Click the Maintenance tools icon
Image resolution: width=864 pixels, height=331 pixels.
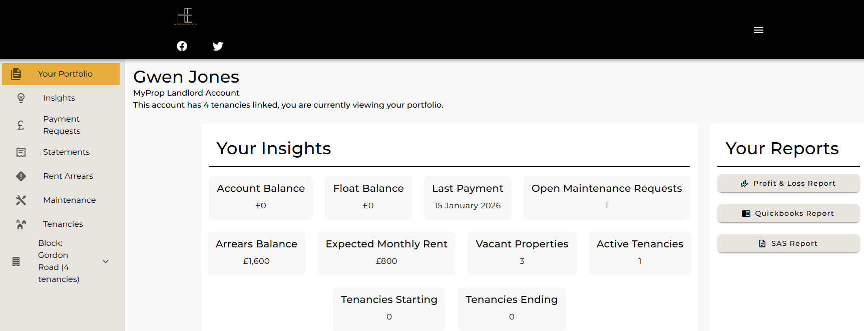[21, 200]
